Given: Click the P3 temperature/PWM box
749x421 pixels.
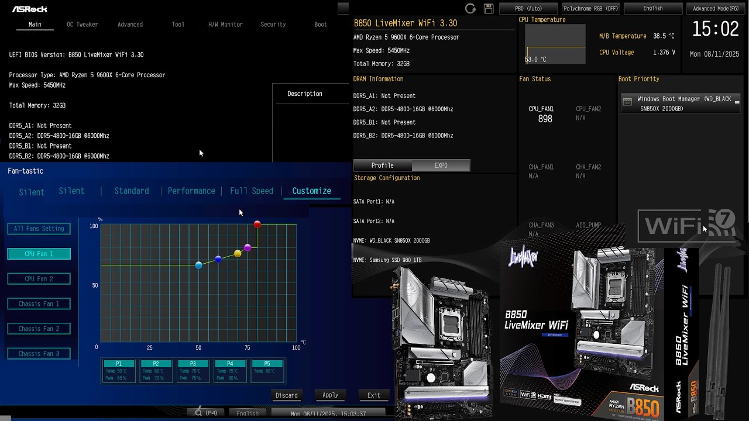Looking at the screenshot, I should (x=193, y=371).
